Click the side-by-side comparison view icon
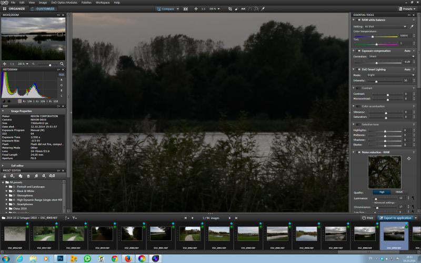421x263 pixels. [186, 9]
